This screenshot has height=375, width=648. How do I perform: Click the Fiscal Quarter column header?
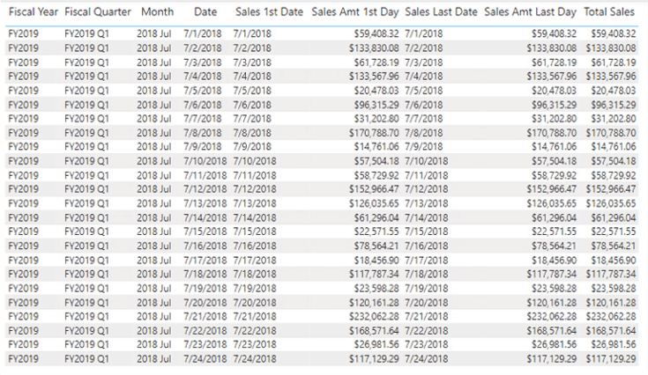tap(97, 12)
